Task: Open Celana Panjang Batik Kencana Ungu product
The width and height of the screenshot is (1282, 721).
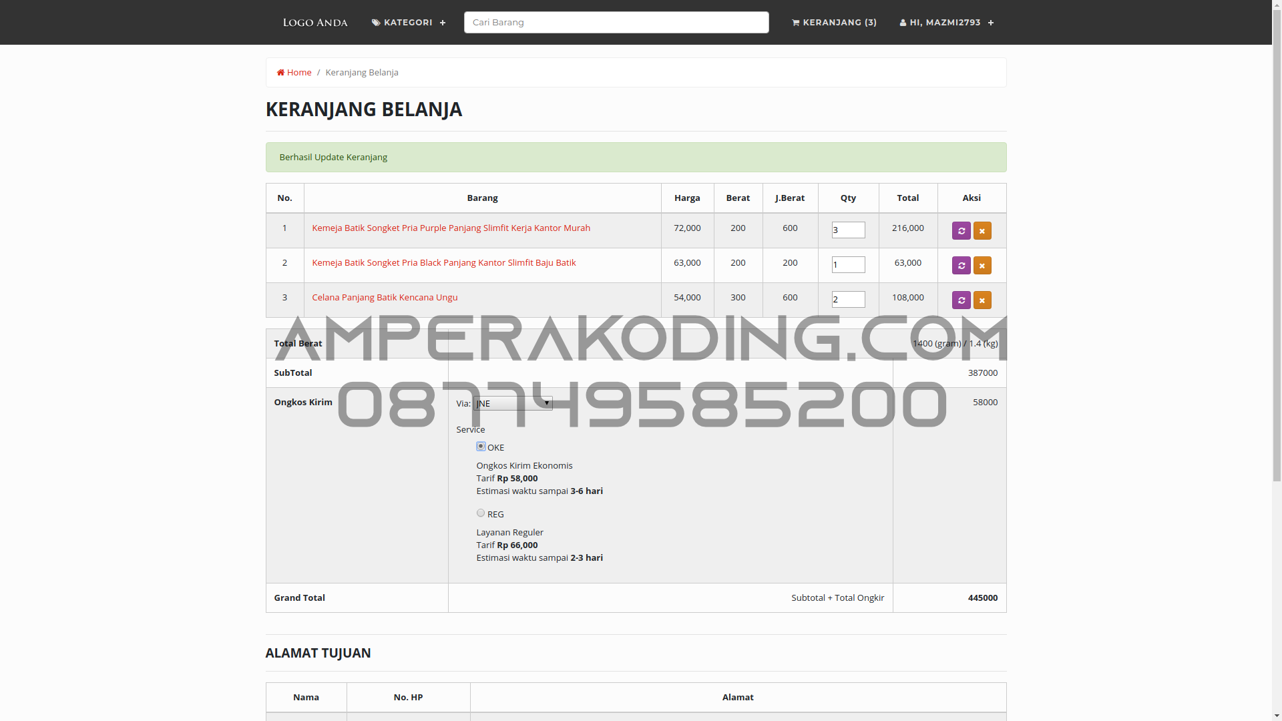Action: click(385, 297)
